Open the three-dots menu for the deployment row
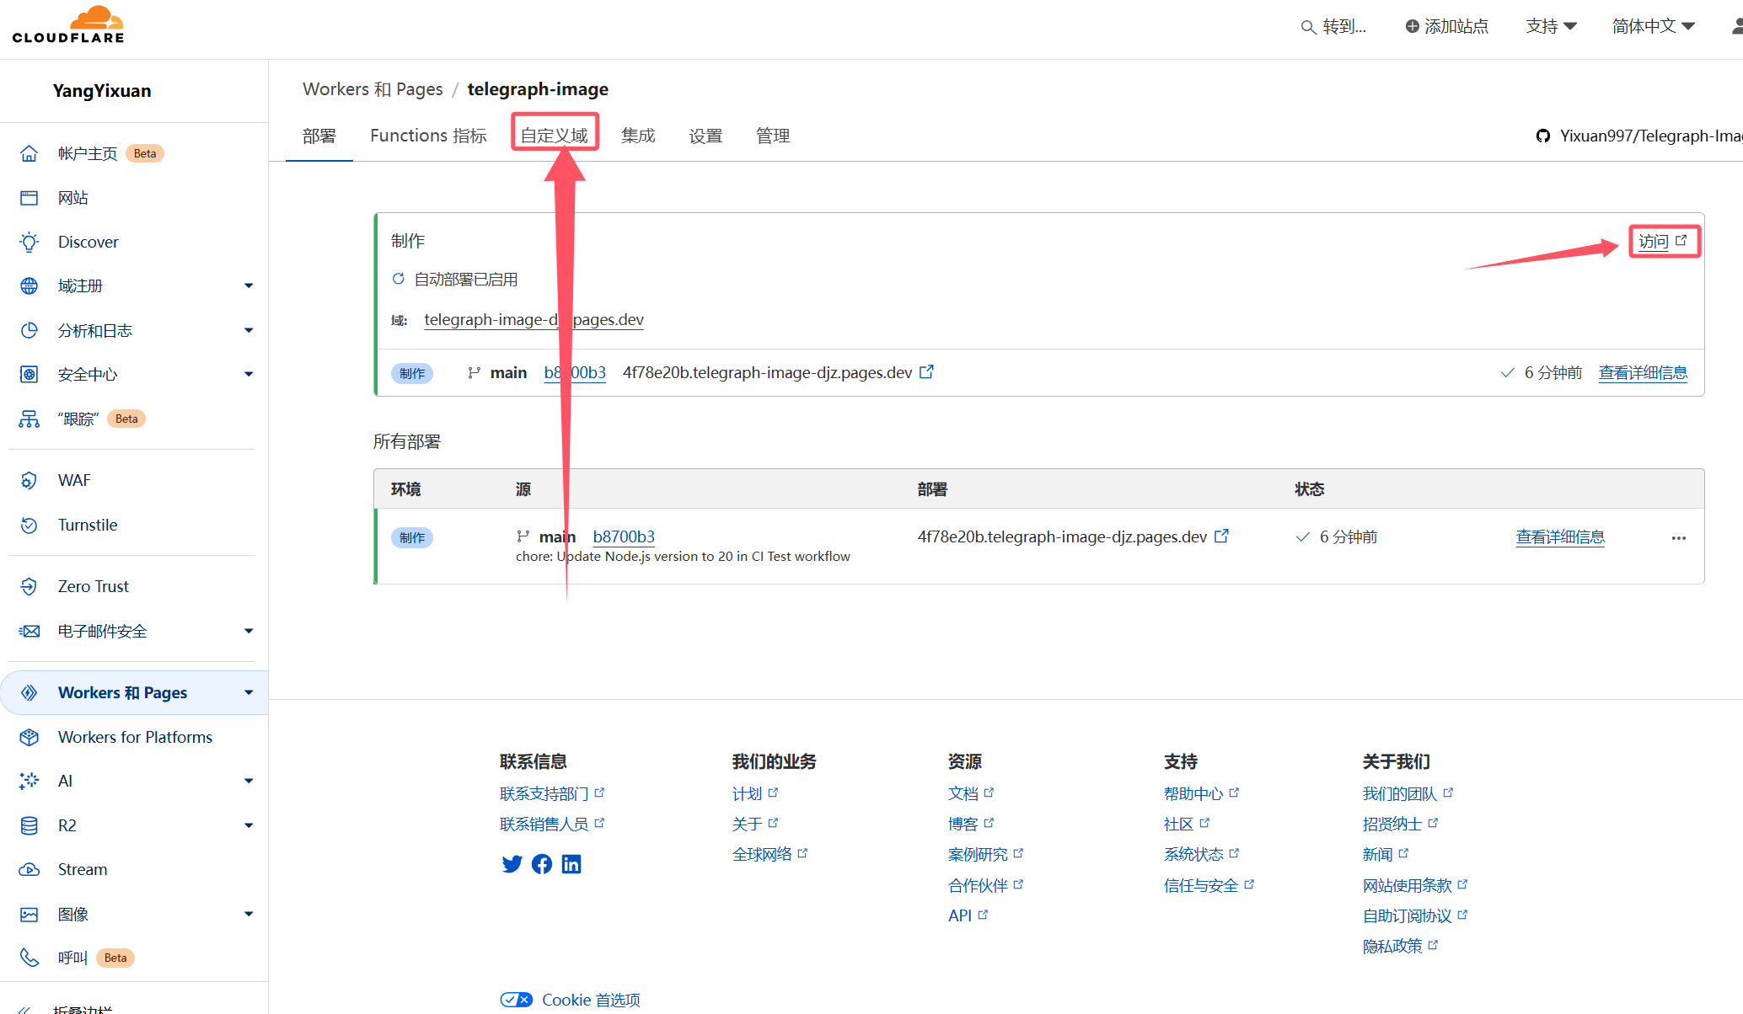This screenshot has width=1743, height=1014. pos(1679,538)
